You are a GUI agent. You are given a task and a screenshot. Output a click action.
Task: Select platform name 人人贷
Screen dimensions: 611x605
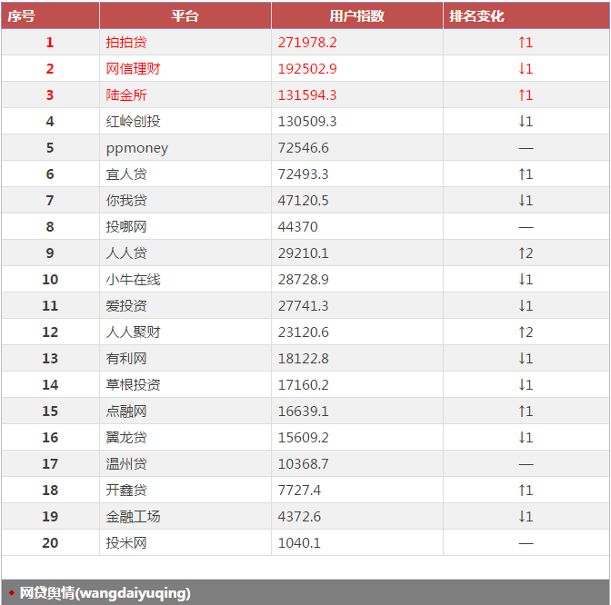tap(126, 253)
